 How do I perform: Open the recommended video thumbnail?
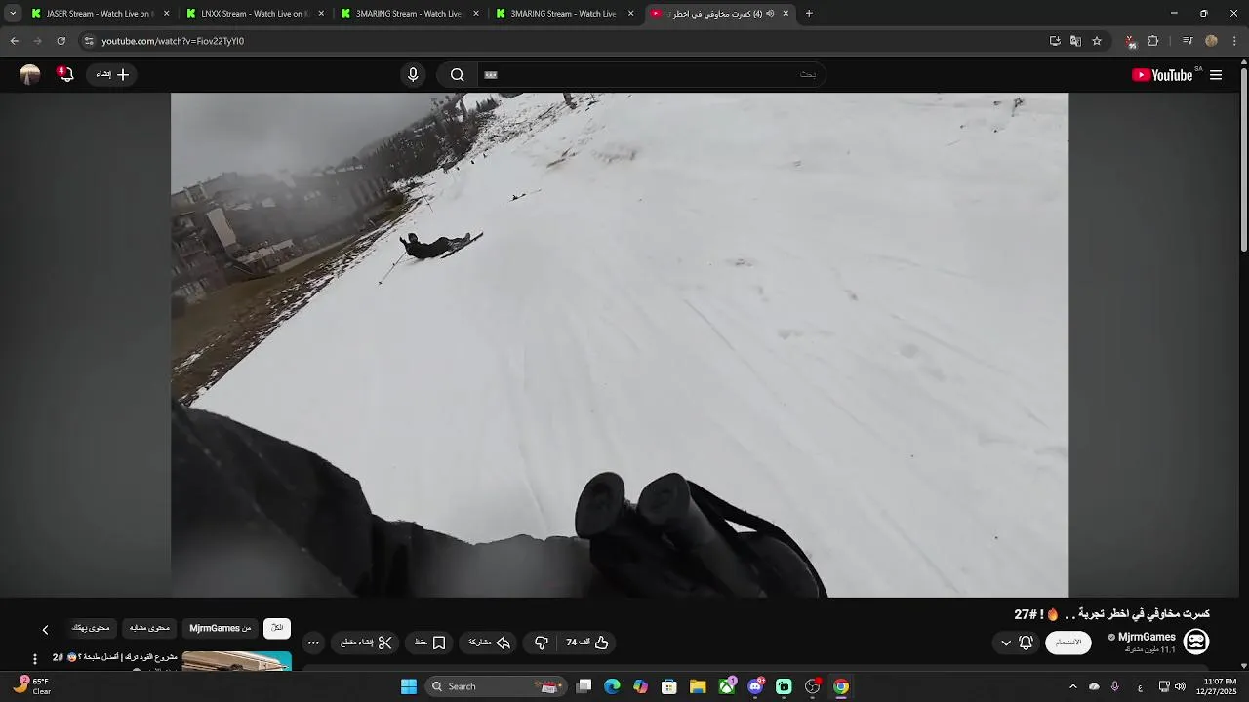pyautogui.click(x=237, y=661)
